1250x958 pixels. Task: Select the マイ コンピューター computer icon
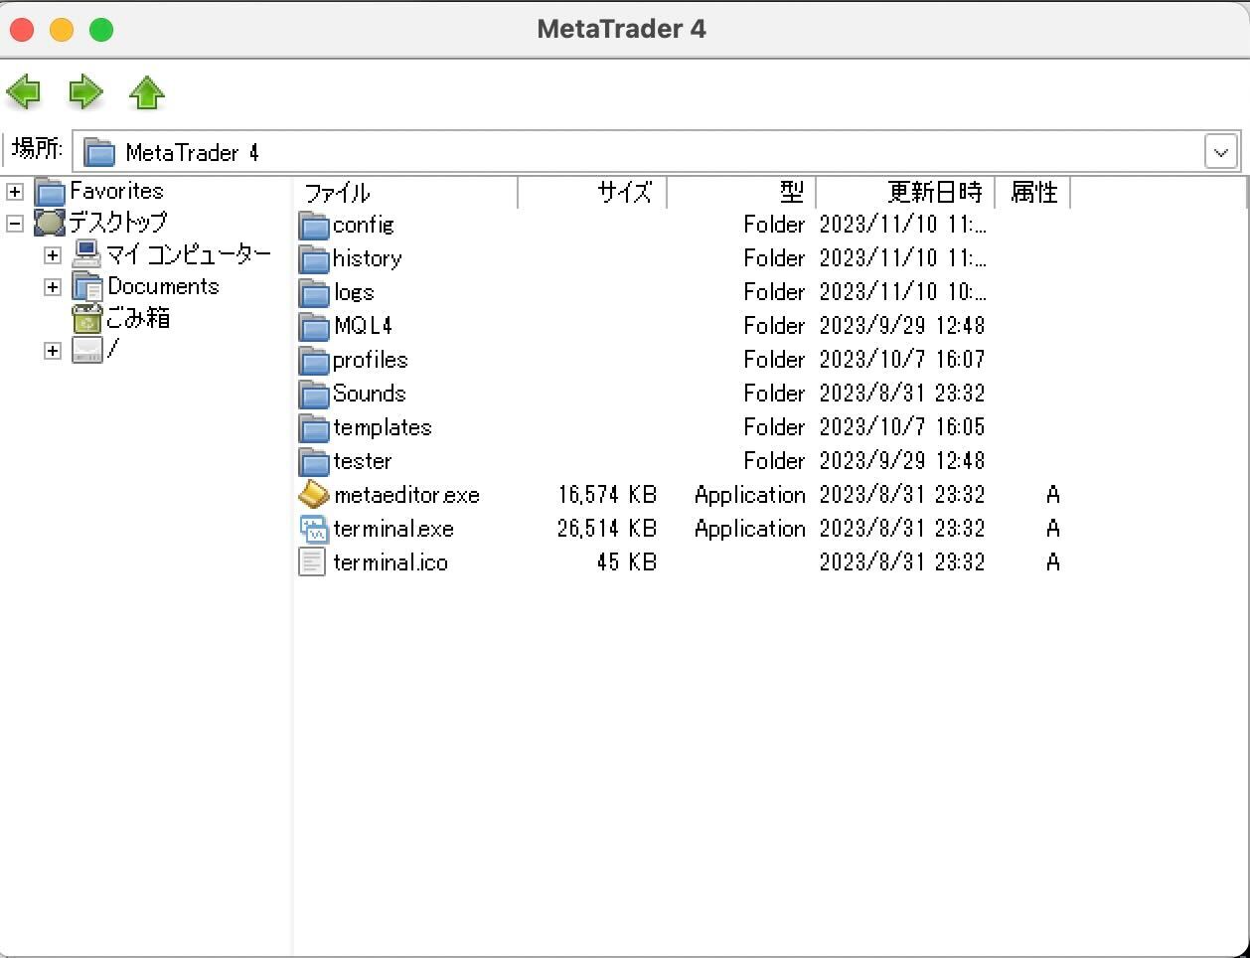point(87,254)
